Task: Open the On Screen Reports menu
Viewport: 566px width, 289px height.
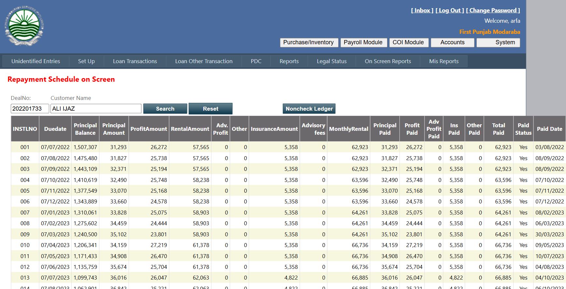Action: click(388, 61)
